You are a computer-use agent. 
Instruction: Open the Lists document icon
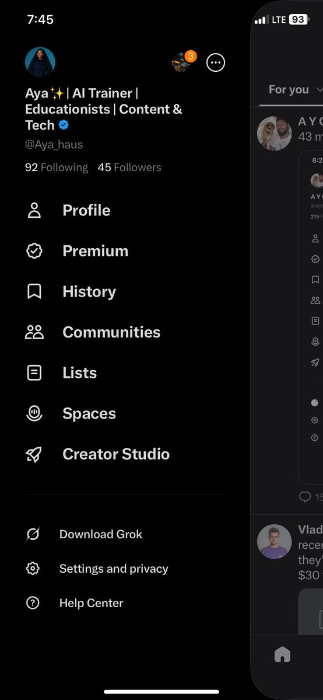[34, 372]
